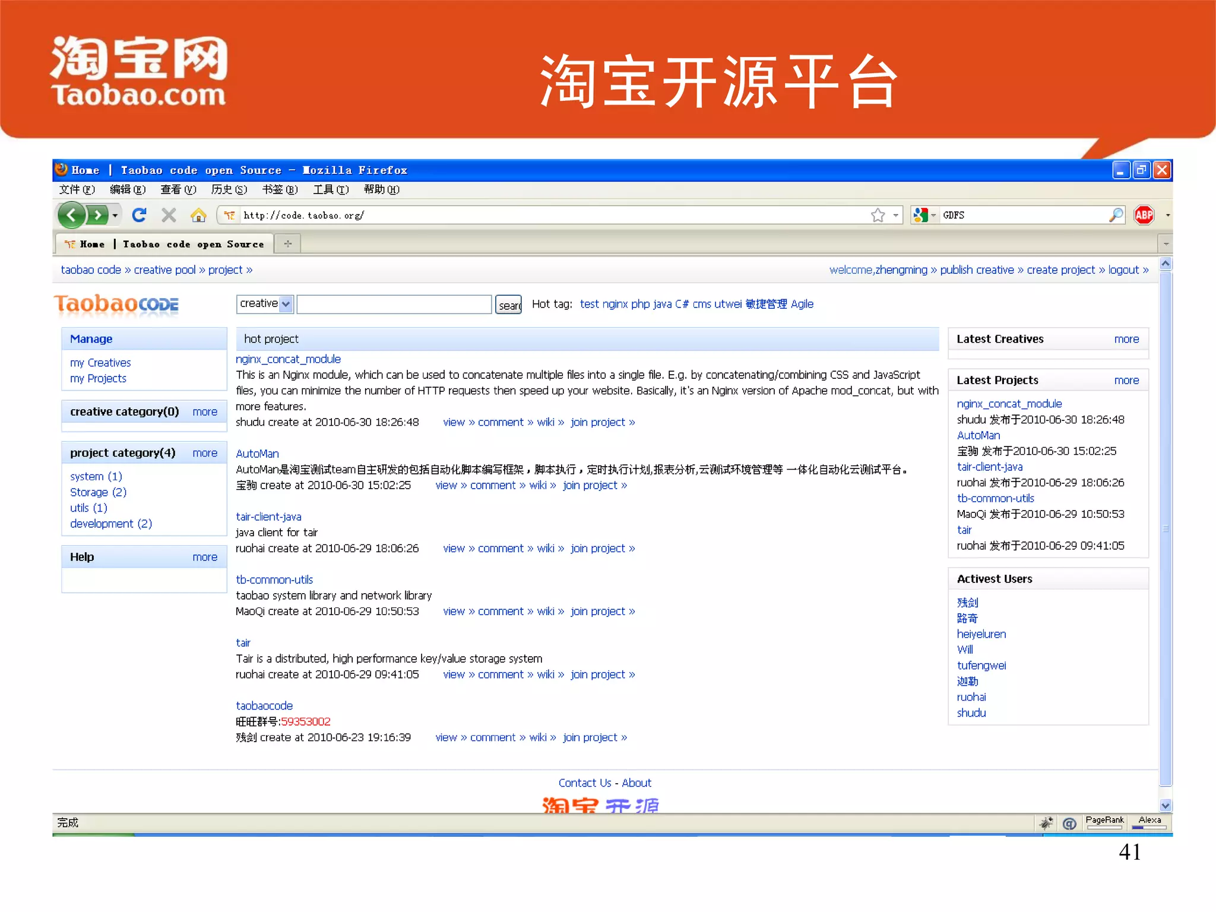Open the Adblock Plus ABP icon
Screen dimensions: 1216x912
pyautogui.click(x=1144, y=215)
